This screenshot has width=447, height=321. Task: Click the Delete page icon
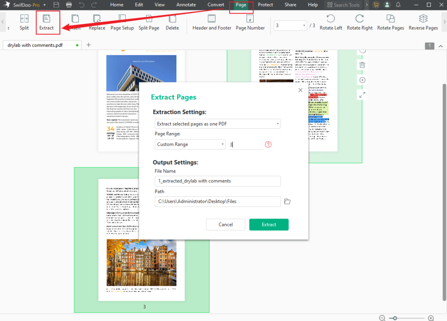172,23
